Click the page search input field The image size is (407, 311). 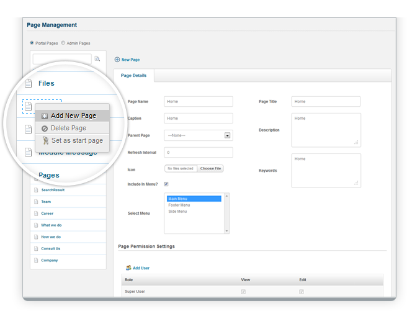(x=62, y=59)
